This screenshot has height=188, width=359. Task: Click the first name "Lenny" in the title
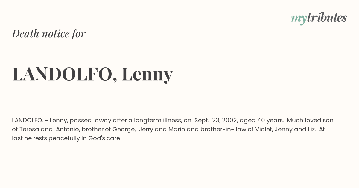tap(147, 74)
